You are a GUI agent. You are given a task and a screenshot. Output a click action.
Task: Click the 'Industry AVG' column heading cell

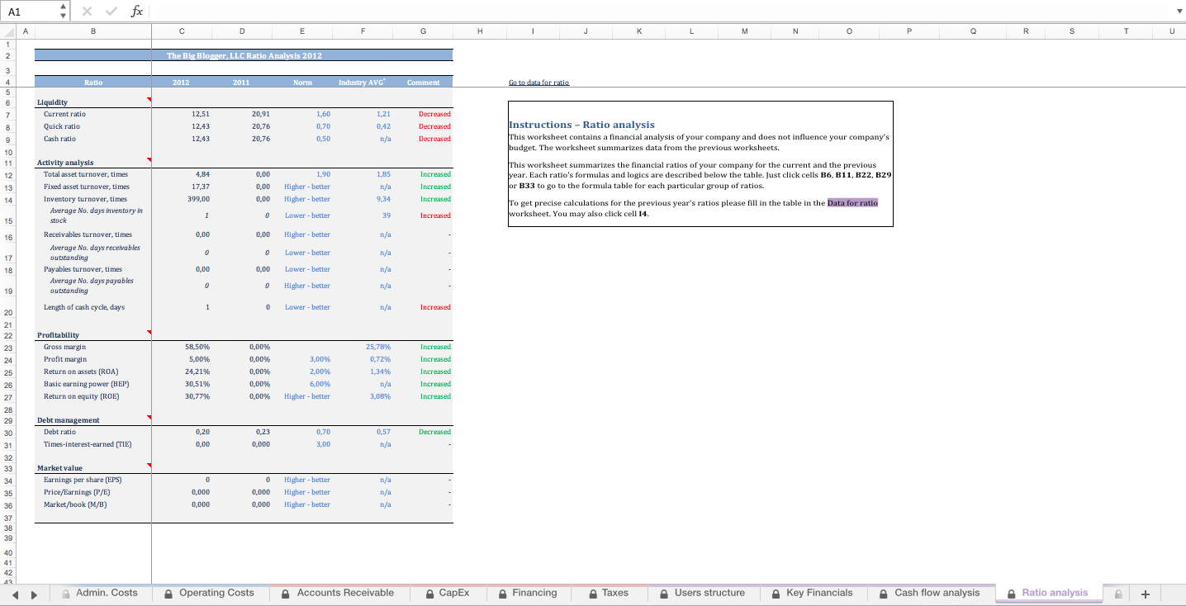pos(363,83)
